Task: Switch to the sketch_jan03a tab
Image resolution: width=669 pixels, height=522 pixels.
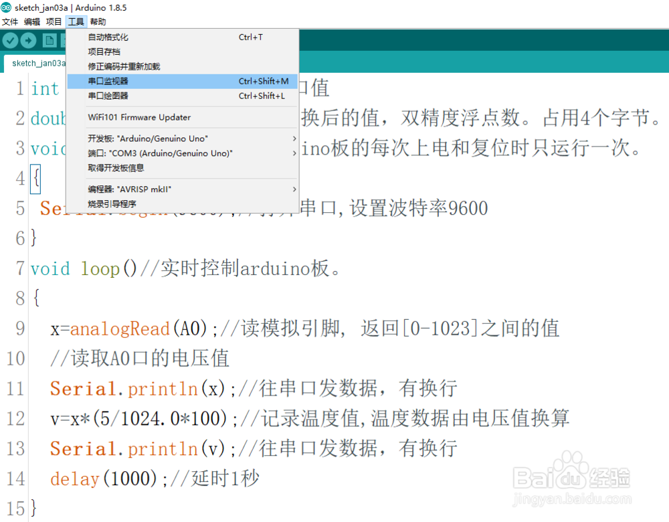Action: [x=36, y=64]
